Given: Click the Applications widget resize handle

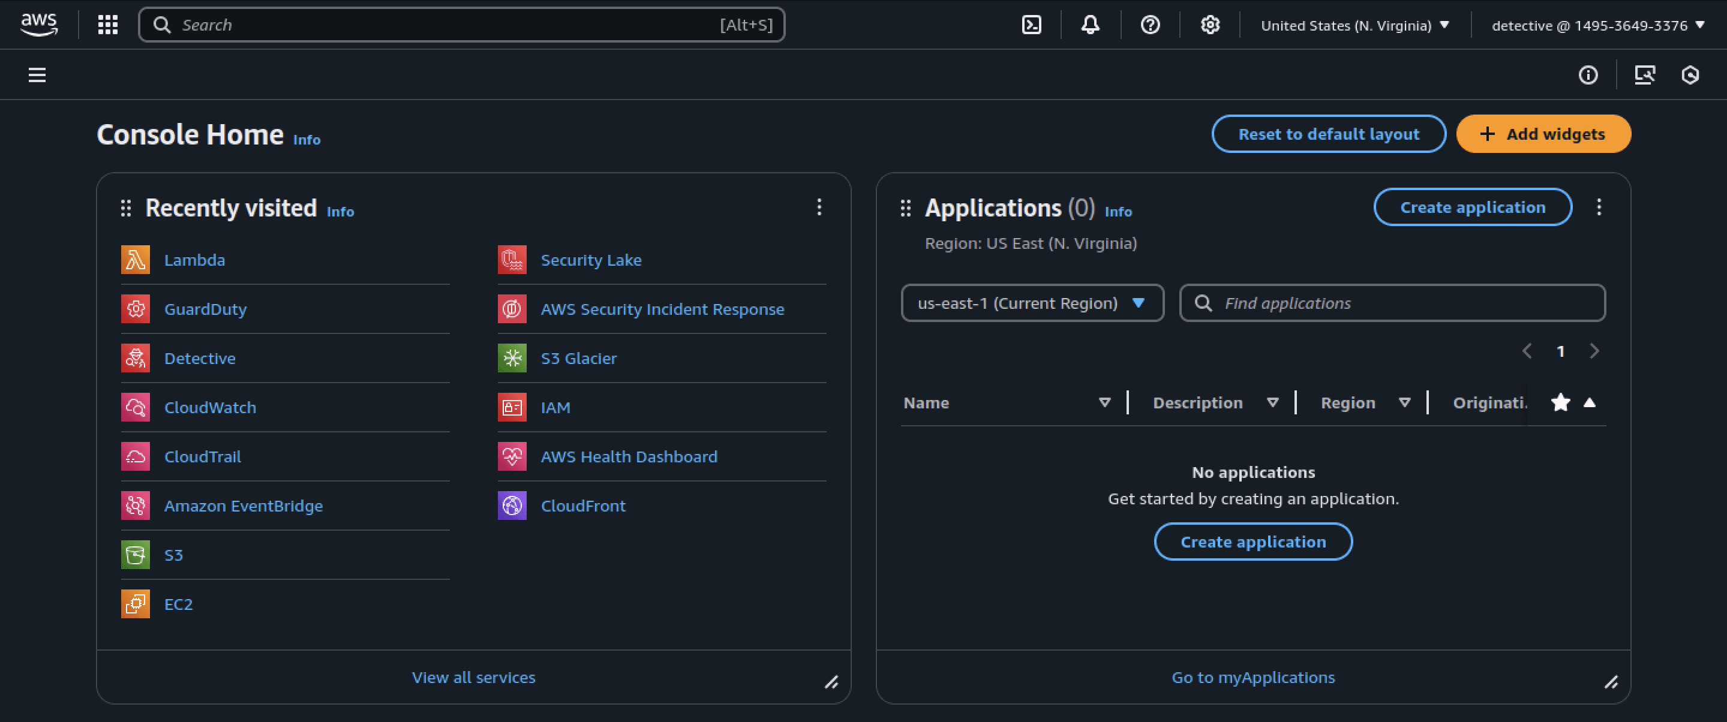Looking at the screenshot, I should (1611, 682).
